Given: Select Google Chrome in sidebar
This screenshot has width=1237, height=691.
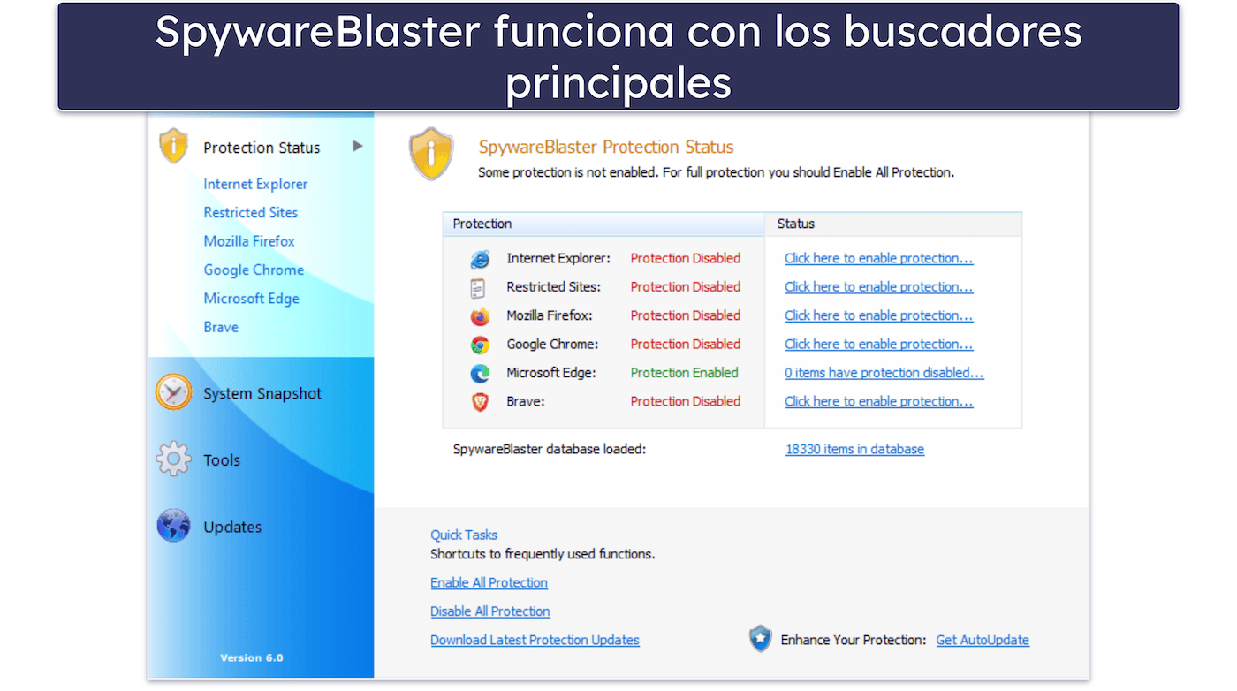Looking at the screenshot, I should [254, 270].
